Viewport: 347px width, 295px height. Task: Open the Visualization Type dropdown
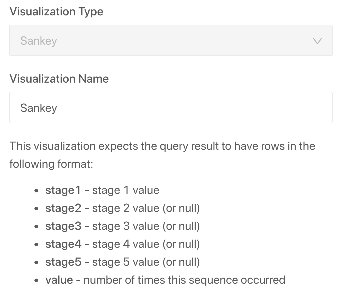pos(171,40)
